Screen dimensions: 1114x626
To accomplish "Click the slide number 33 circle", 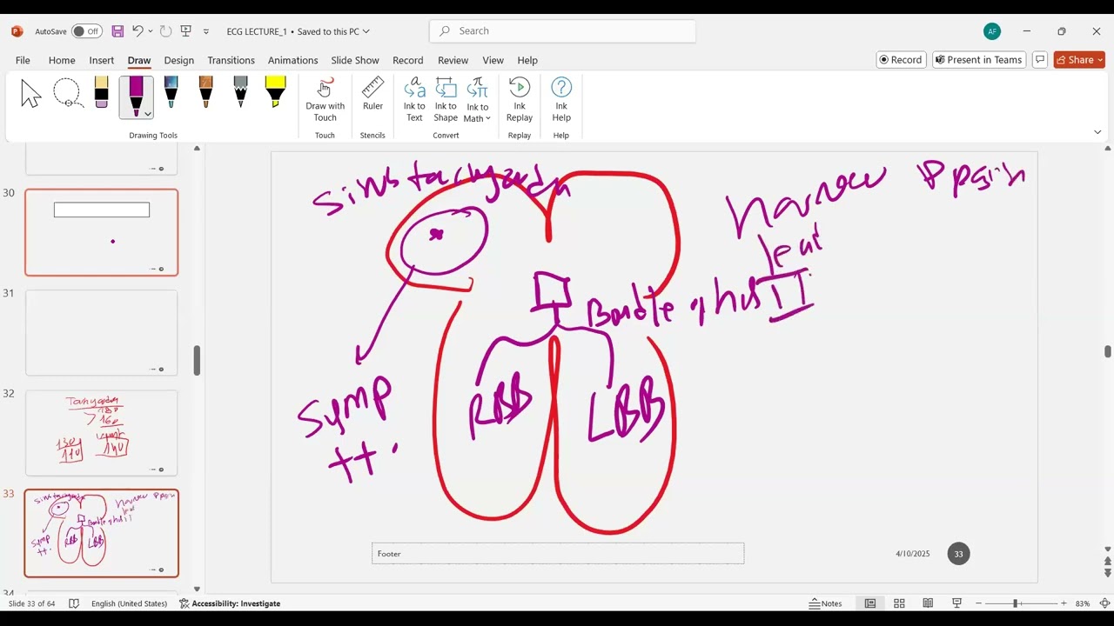I will point(958,554).
